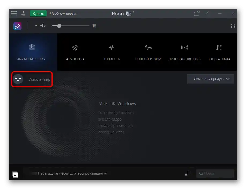Screen dimensions: 246x189
Task: Mute the speaker volume icon
Action: [x=43, y=26]
